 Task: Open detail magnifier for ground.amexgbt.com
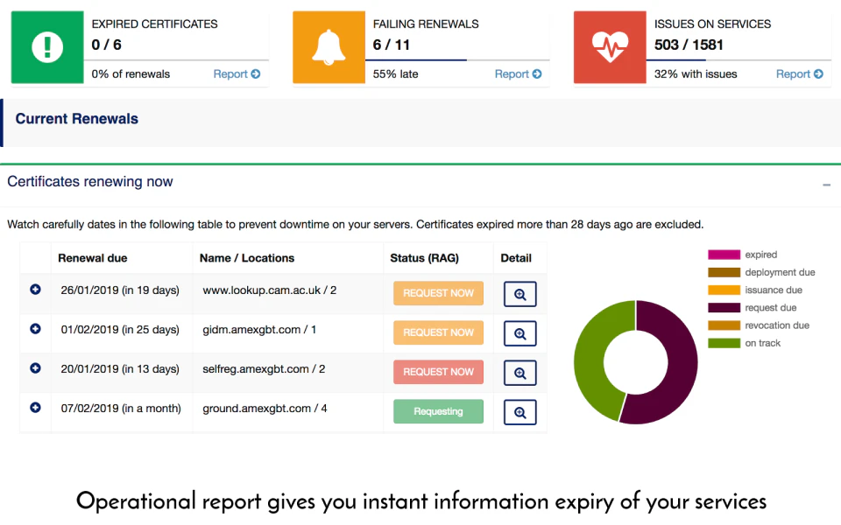tap(519, 412)
